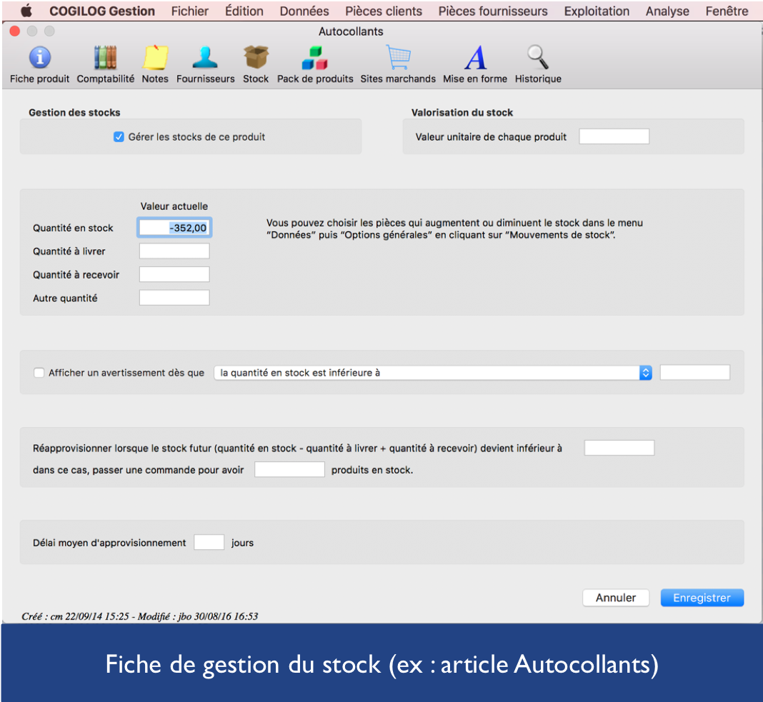This screenshot has height=702, width=763.
Task: Open the Exploitation menu
Action: (597, 11)
